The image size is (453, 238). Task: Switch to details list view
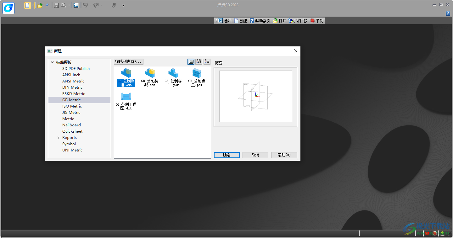(207, 61)
